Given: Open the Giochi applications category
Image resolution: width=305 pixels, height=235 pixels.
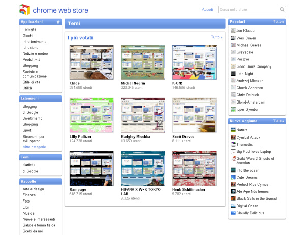Looking at the screenshot, I should pos(28,36).
